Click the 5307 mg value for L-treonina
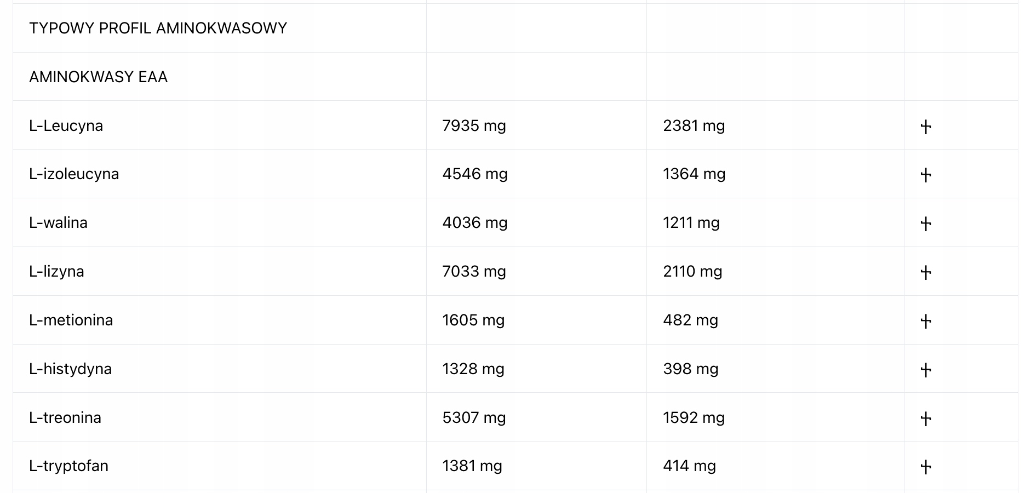Screen dimensions: 1031x493 pos(474,418)
